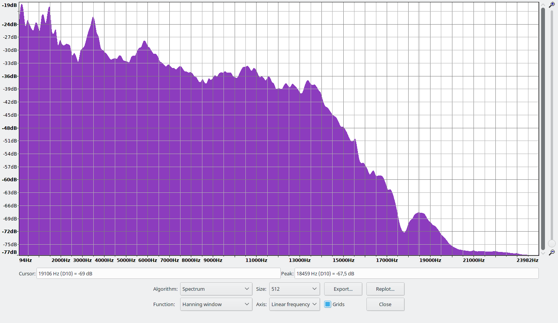Click the -60dB level axis label
This screenshot has width=558, height=323.
tap(10, 179)
